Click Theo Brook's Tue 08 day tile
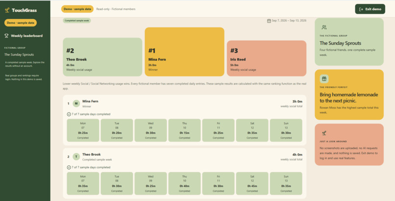Screen dimensions: 395x201 (x=117, y=183)
